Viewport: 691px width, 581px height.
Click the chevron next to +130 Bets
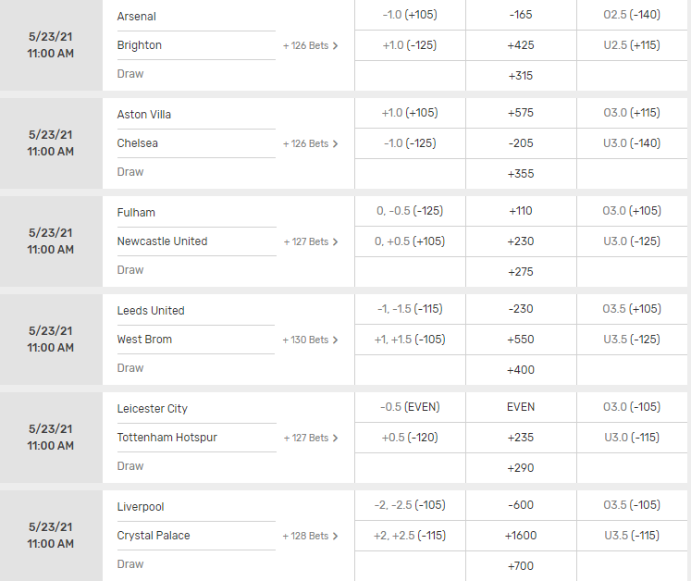tap(336, 340)
